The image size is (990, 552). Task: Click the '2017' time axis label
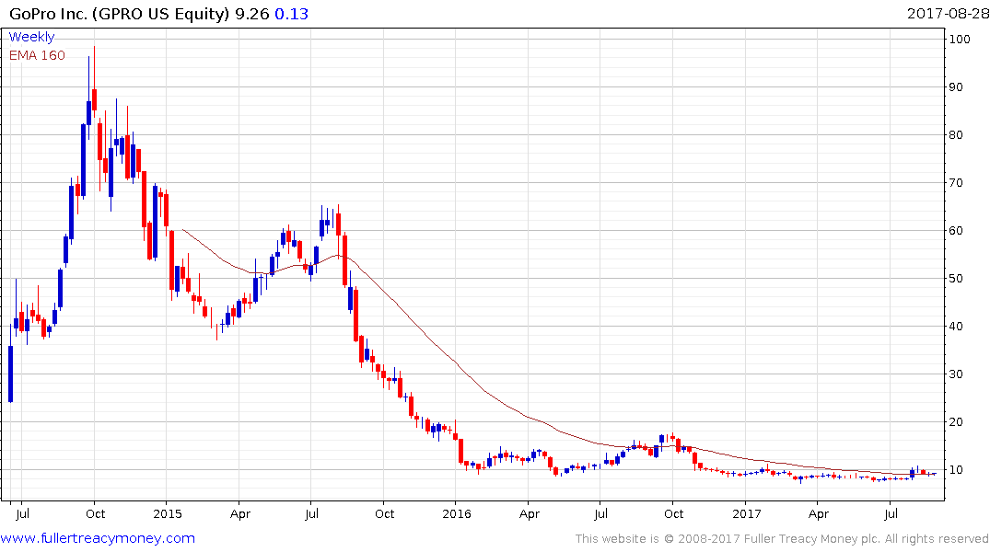(746, 514)
